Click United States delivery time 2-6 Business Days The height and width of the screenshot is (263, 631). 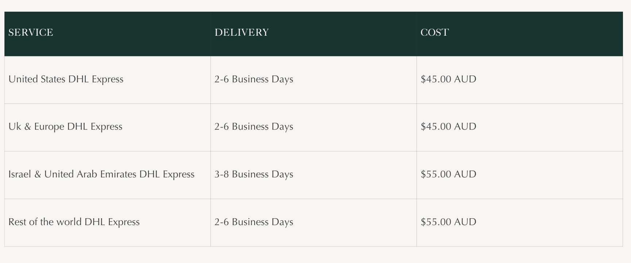tap(254, 79)
